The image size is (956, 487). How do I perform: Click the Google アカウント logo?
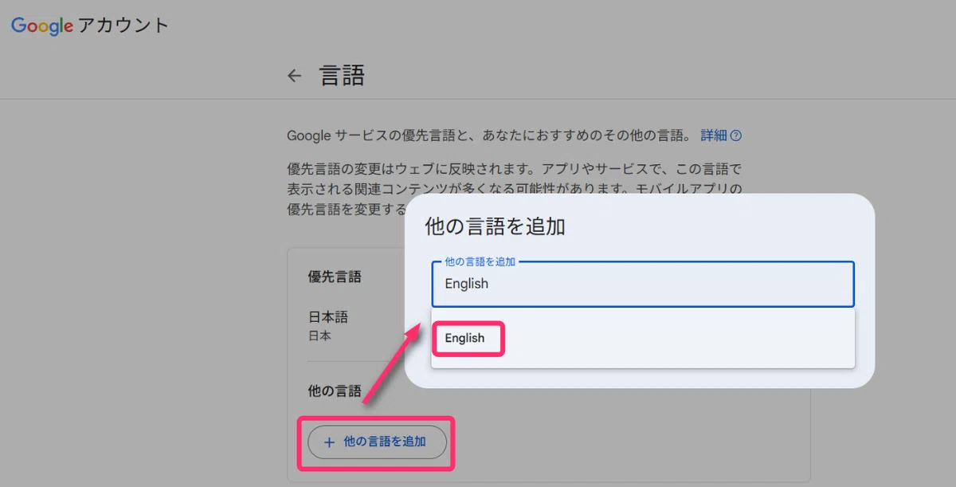click(x=90, y=26)
